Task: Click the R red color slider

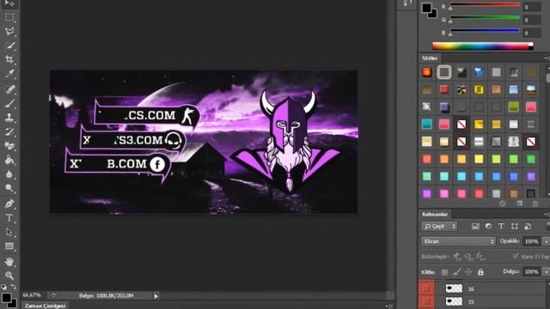Action: (485, 5)
